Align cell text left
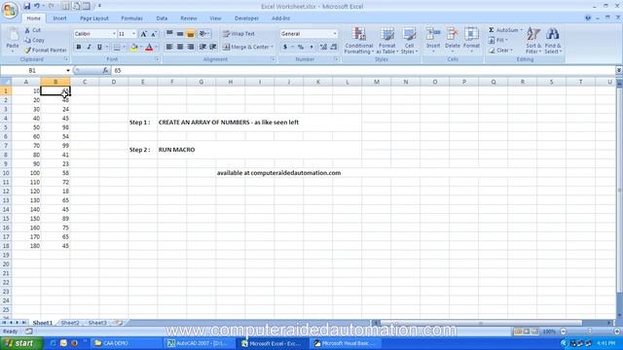 tap(169, 47)
